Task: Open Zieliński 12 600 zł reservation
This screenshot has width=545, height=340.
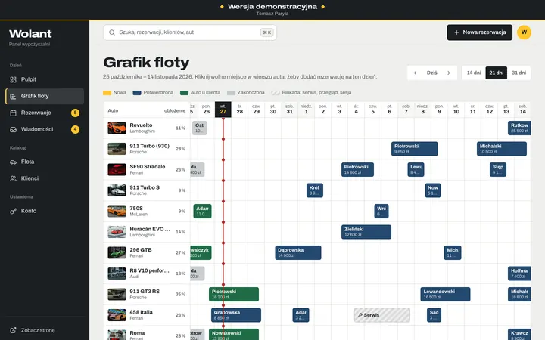Action: click(x=366, y=232)
